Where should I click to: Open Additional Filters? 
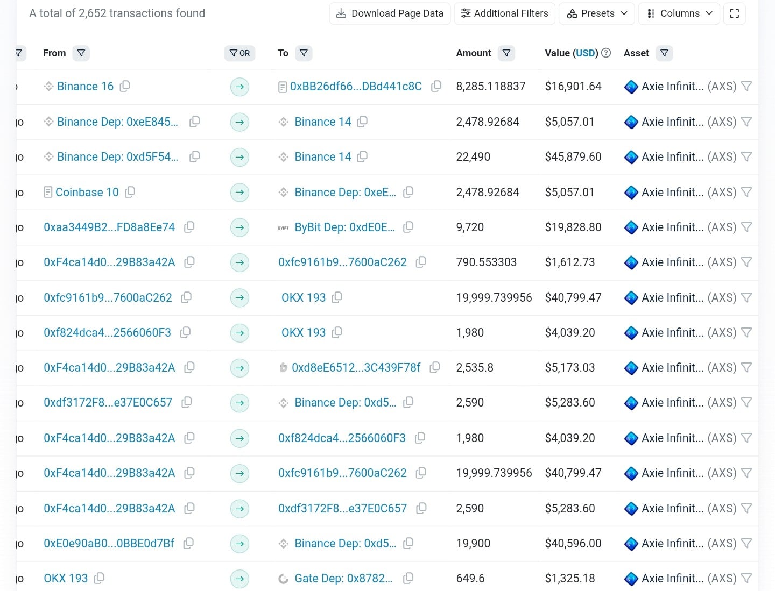pos(504,13)
